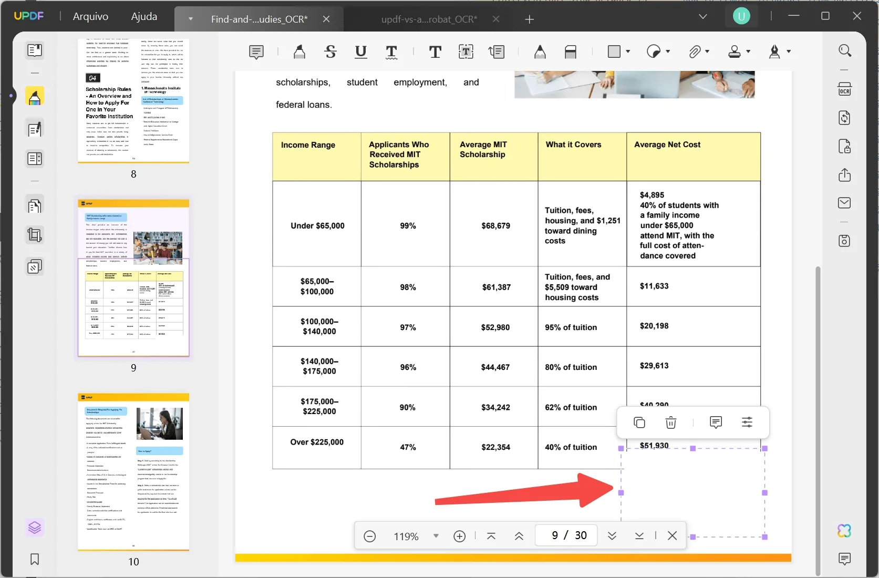Open the Bookmarks panel icon
879x578 pixels.
(x=35, y=559)
